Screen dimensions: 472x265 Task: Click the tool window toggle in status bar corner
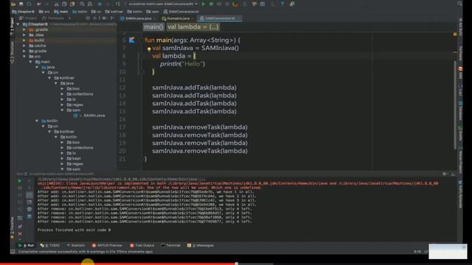tap(13, 252)
